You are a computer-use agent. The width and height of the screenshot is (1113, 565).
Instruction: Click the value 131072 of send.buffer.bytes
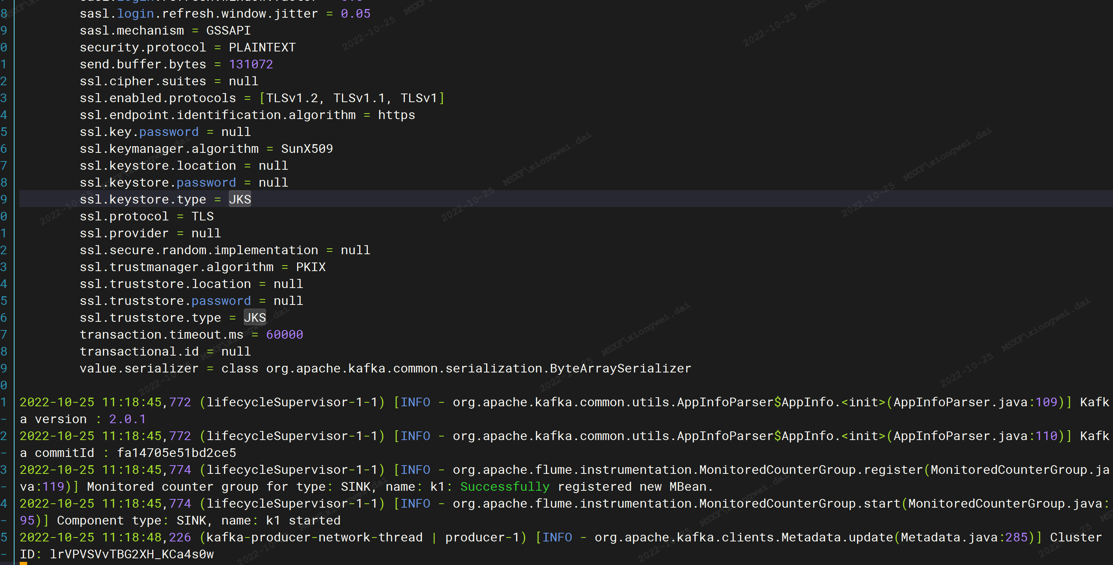click(x=251, y=64)
